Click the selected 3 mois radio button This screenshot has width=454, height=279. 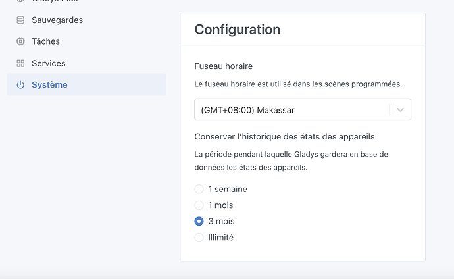tap(199, 221)
